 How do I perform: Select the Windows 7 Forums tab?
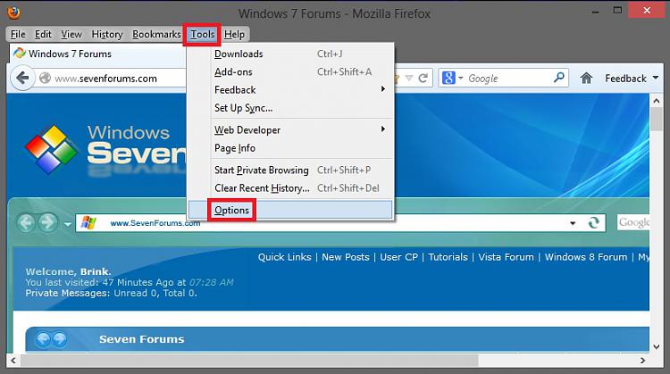97,54
